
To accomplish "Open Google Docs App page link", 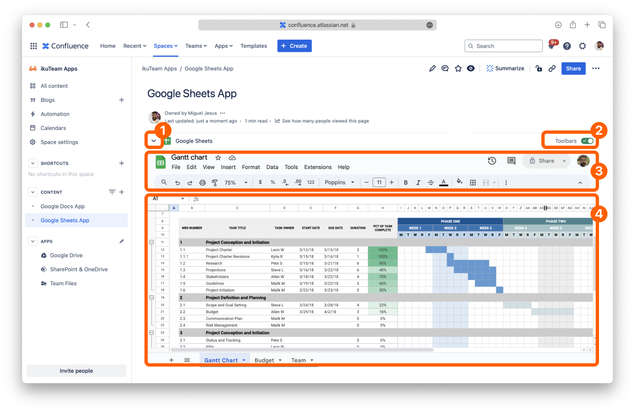I will pos(62,207).
